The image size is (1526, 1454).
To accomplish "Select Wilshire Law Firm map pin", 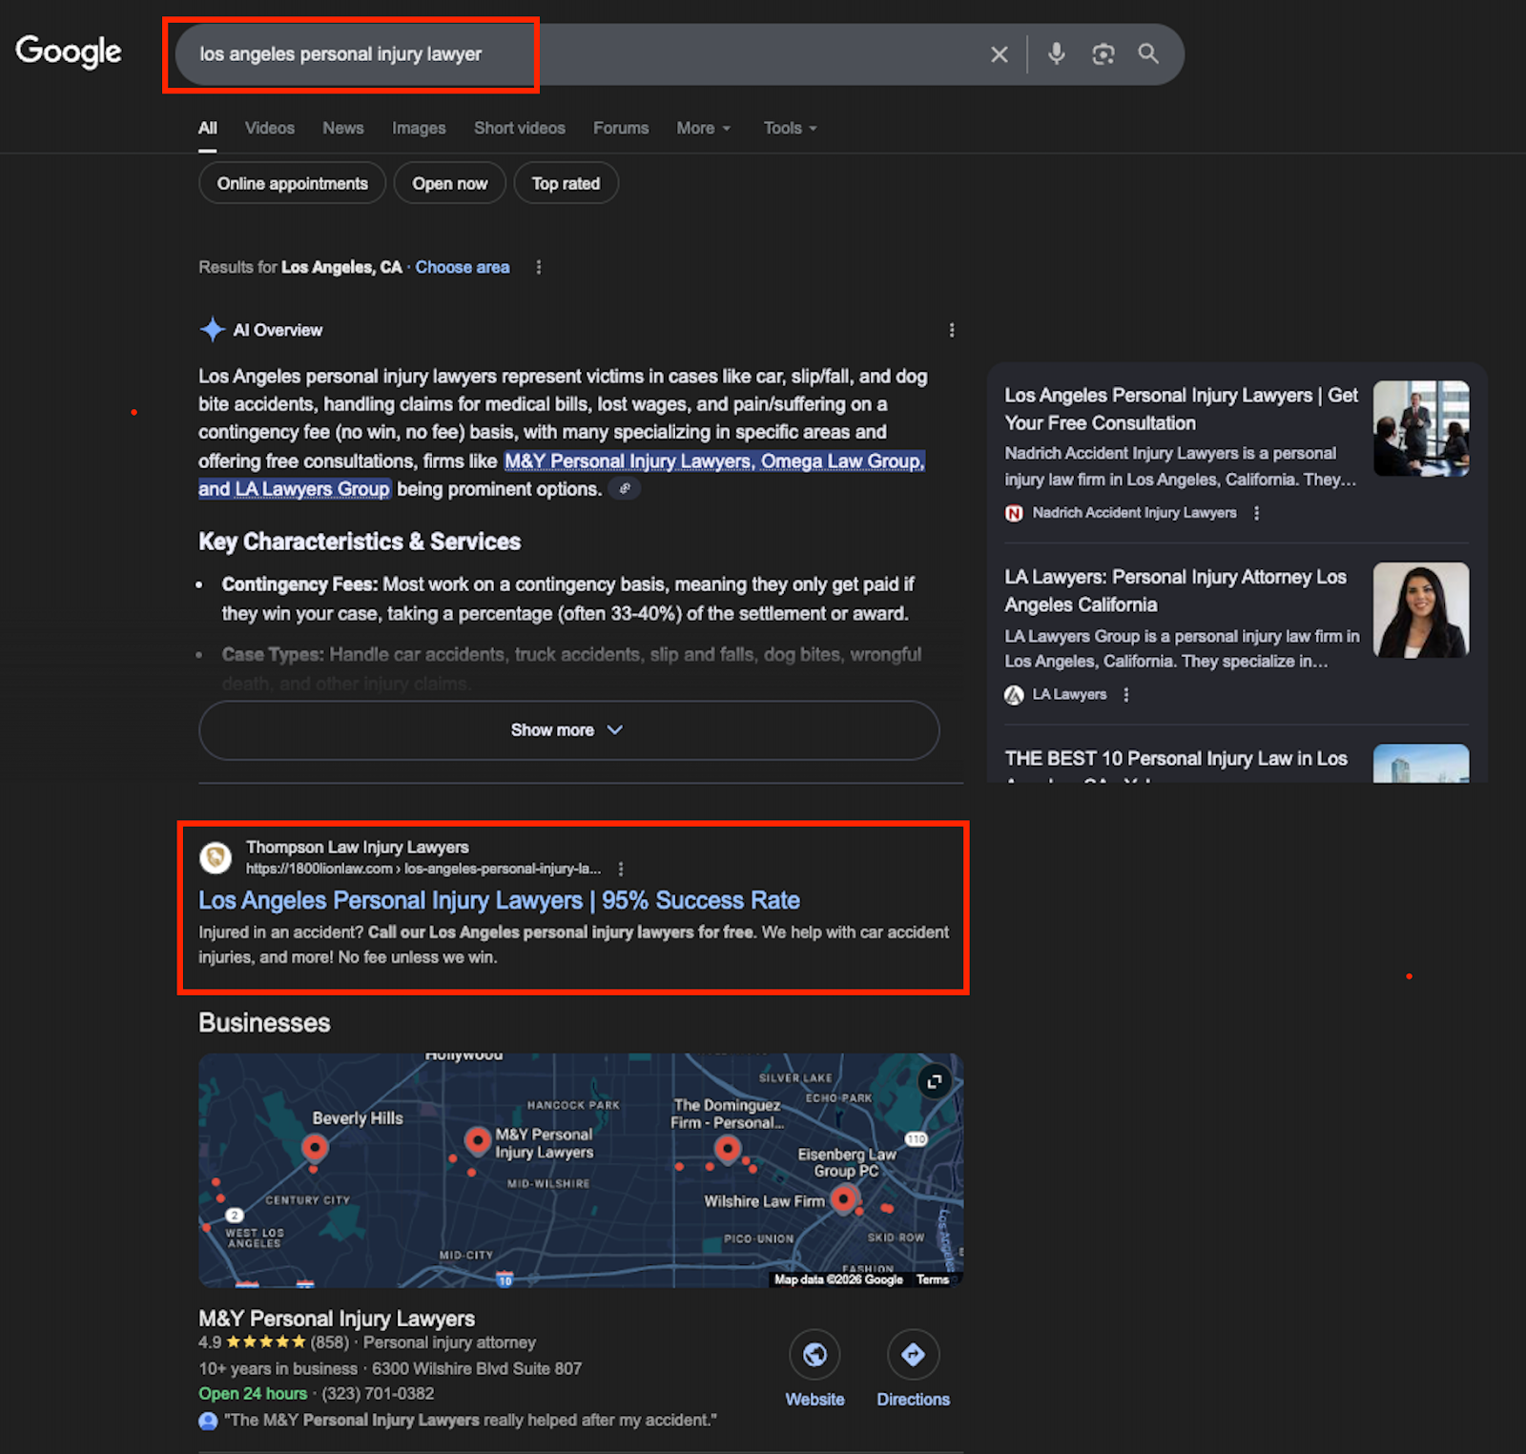I will (843, 1198).
